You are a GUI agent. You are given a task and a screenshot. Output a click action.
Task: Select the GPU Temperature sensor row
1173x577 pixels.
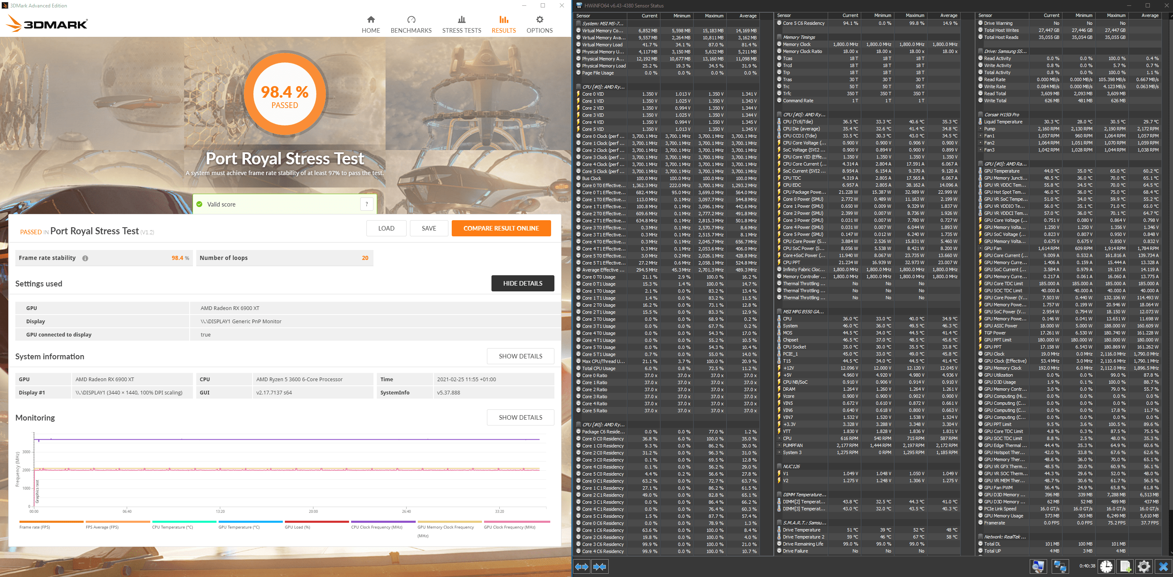tap(1069, 171)
